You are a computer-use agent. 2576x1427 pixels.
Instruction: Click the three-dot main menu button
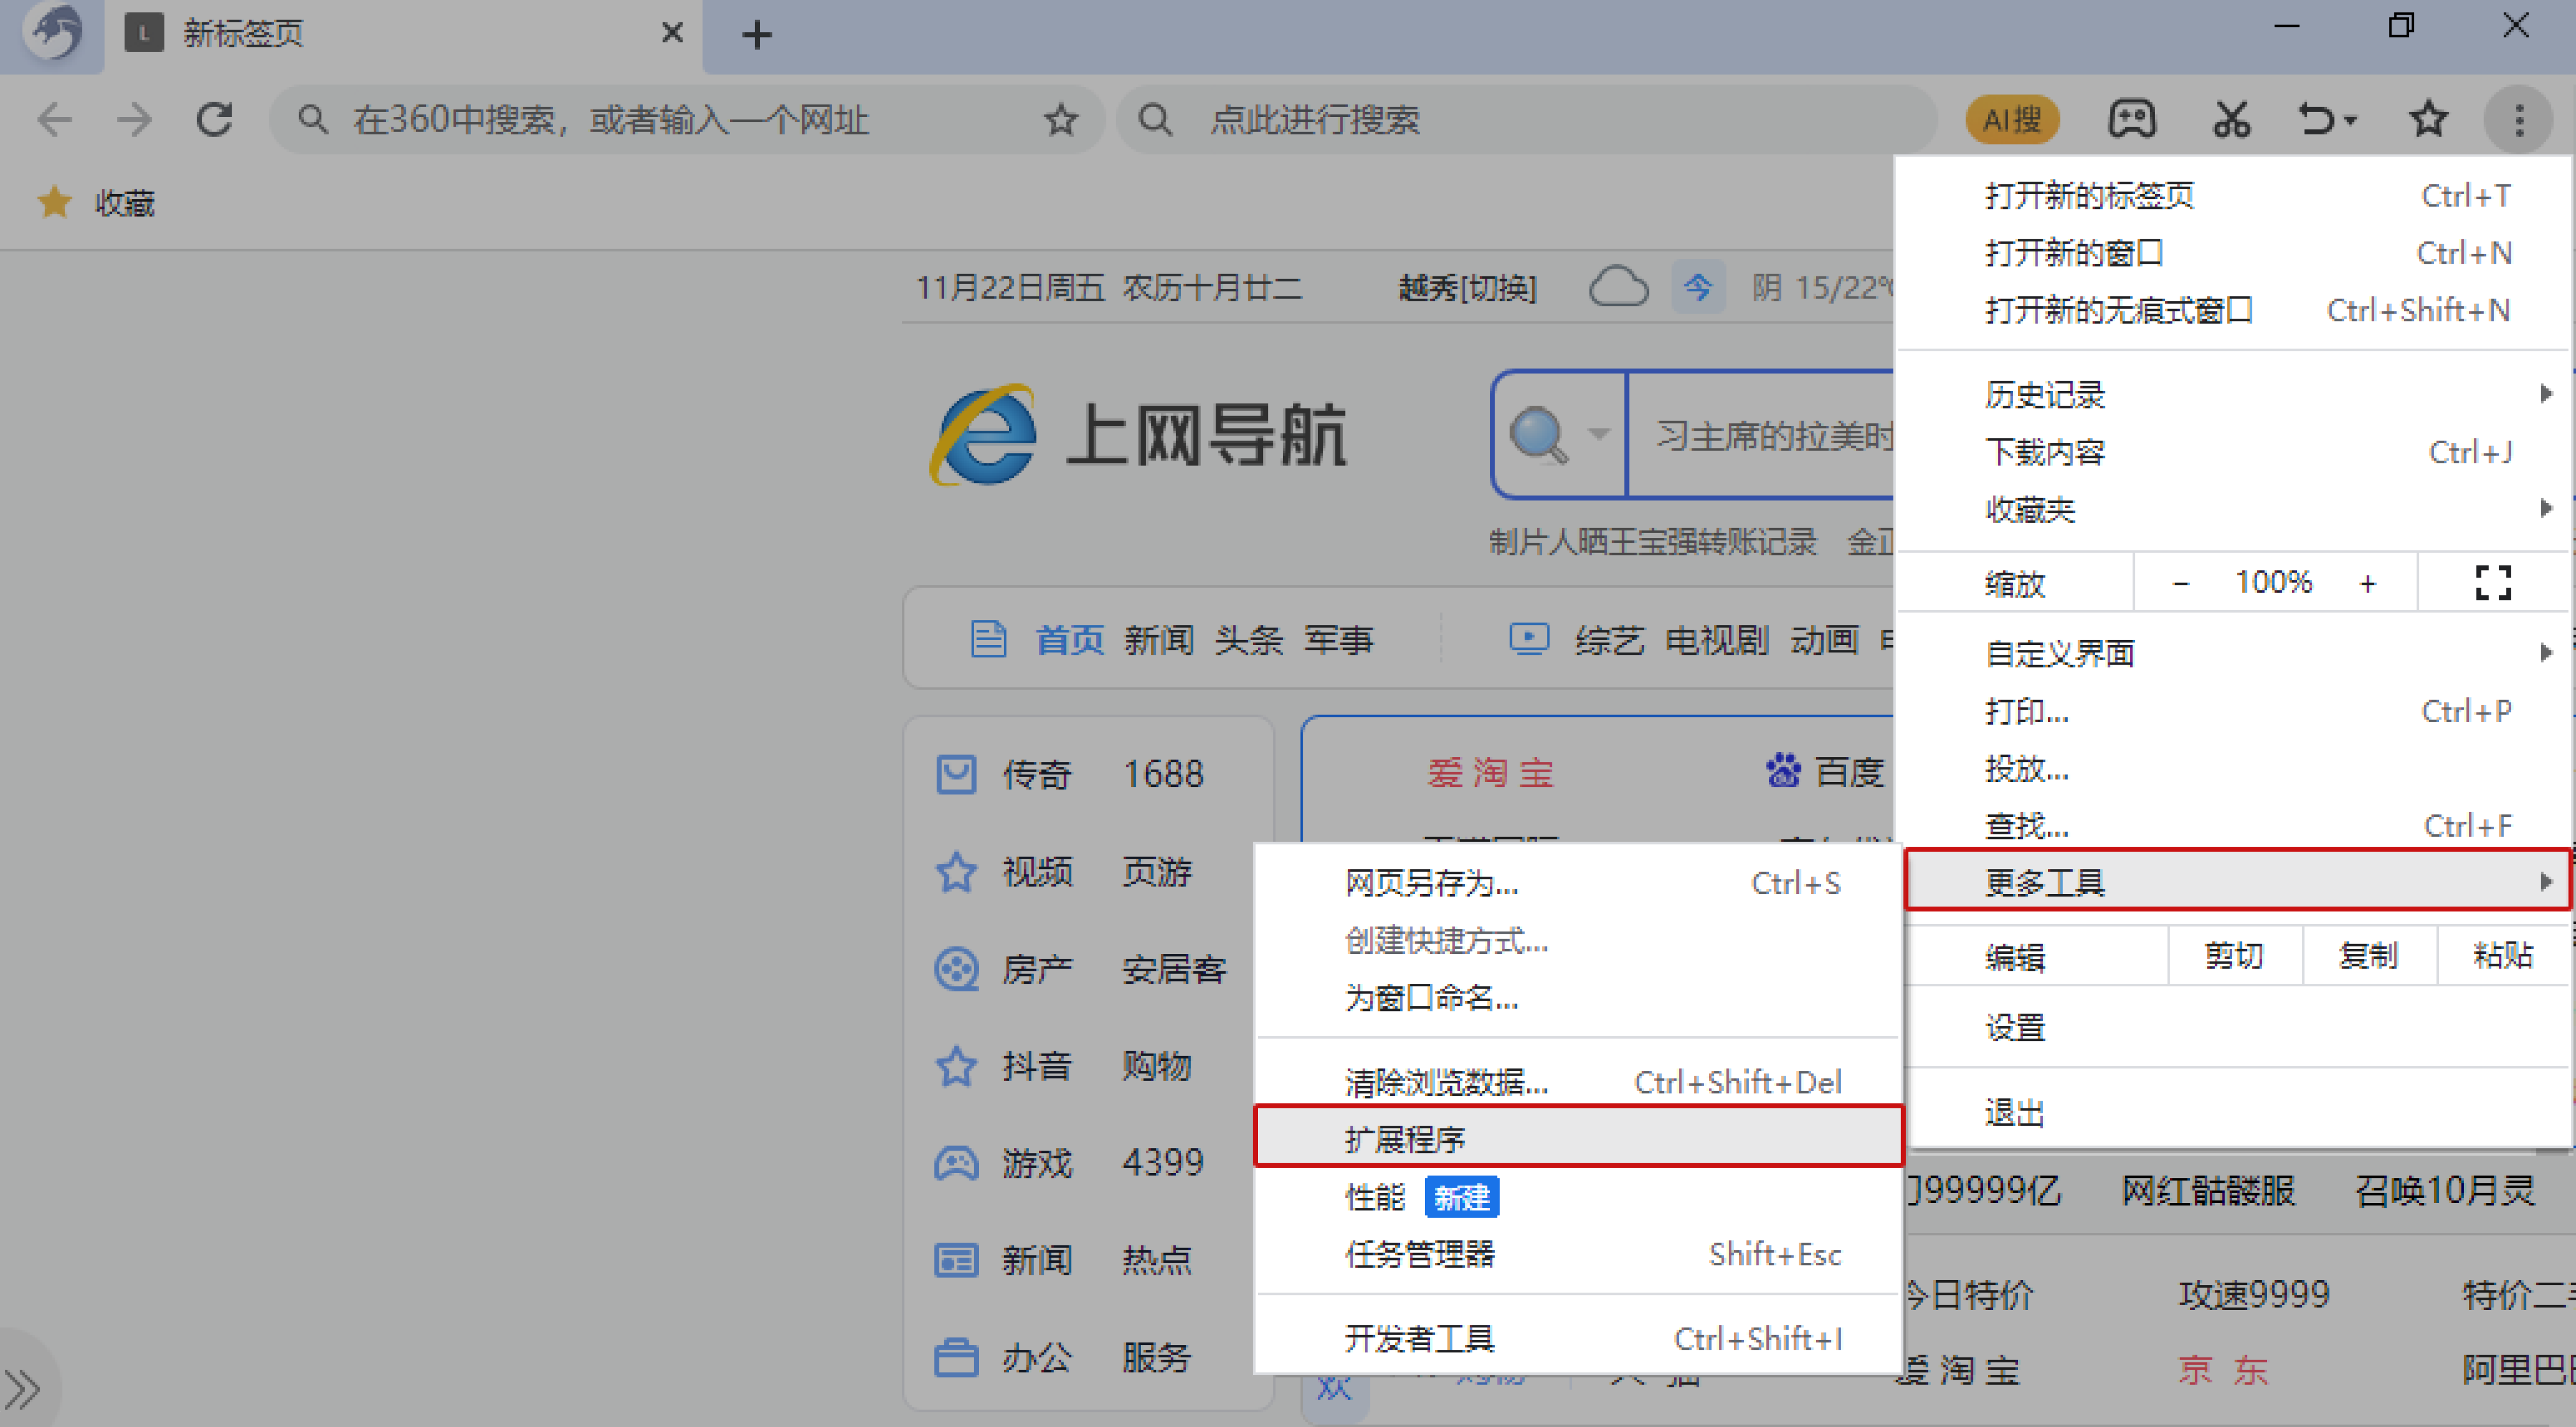pos(2519,120)
